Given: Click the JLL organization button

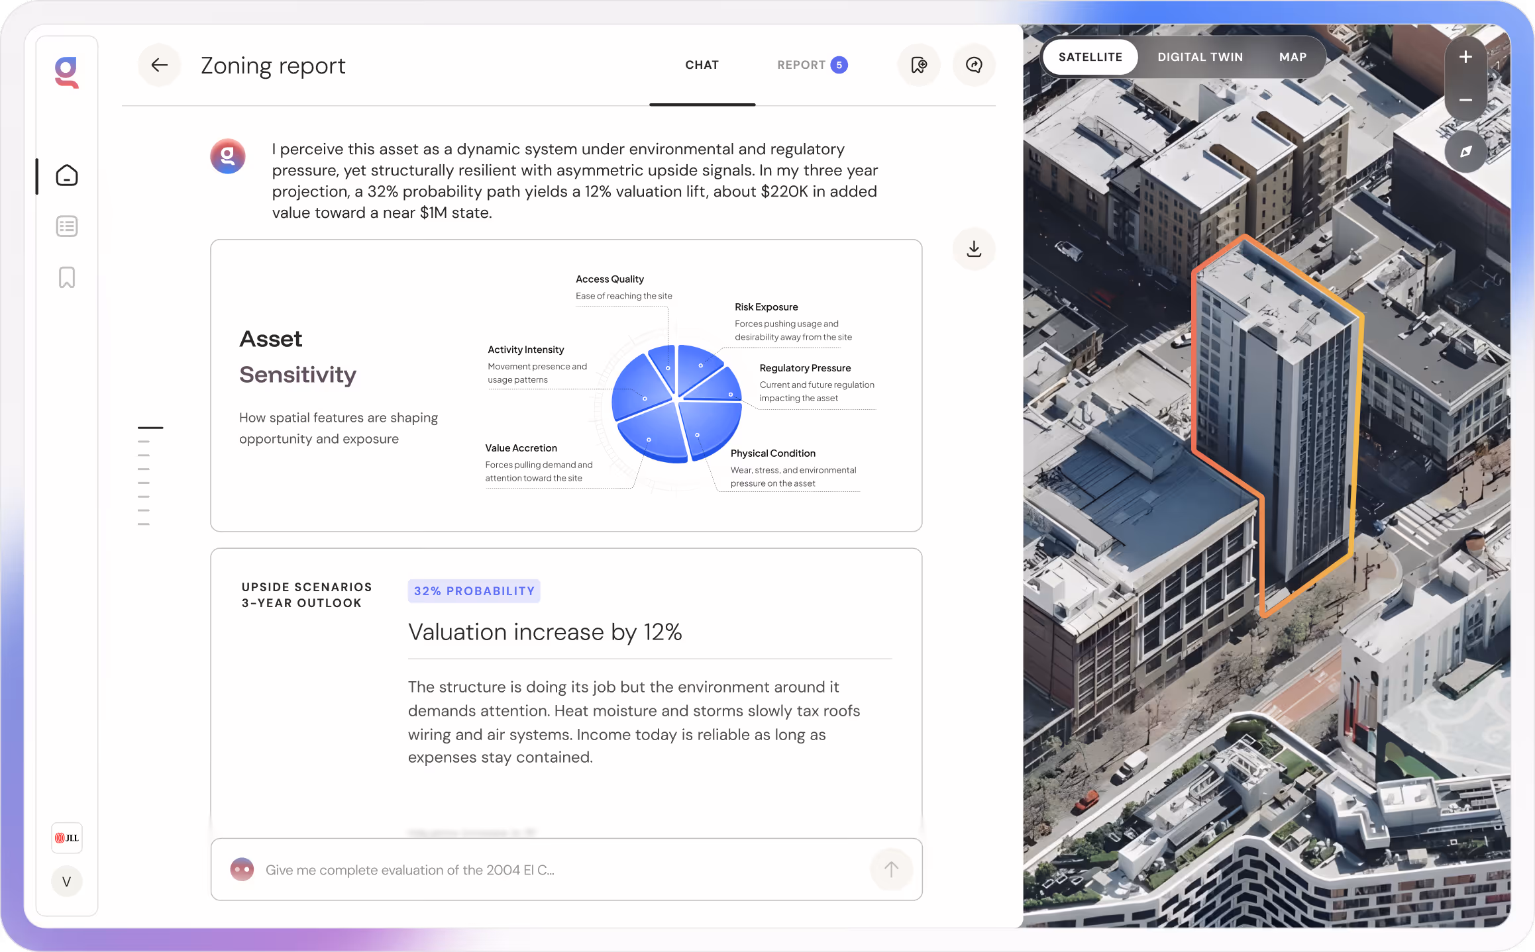Looking at the screenshot, I should (67, 837).
